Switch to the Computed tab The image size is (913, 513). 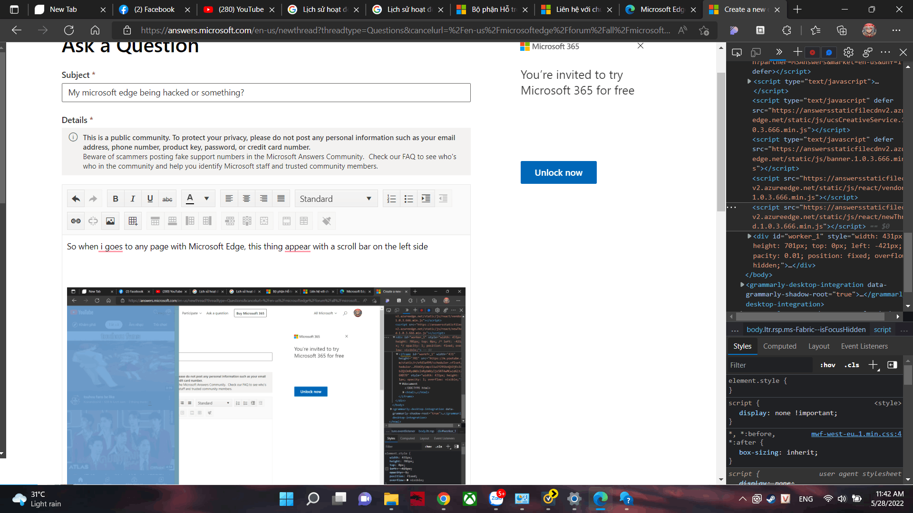coord(779,346)
